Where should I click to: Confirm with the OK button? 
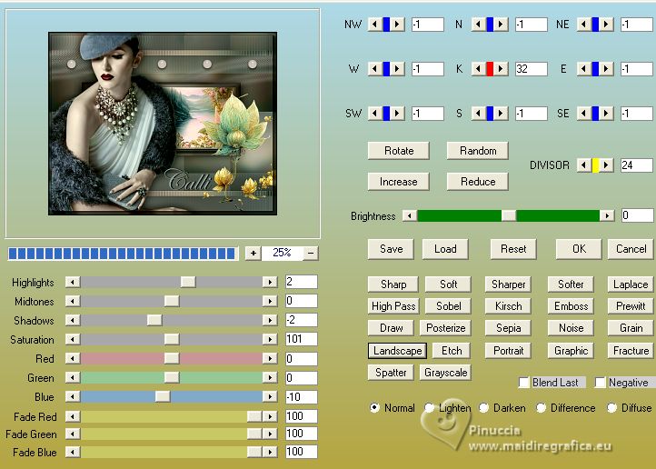579,249
